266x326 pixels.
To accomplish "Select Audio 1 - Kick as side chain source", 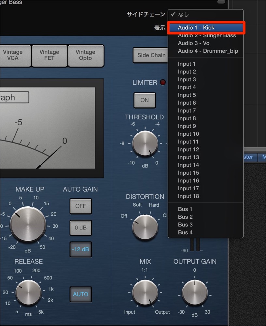I will [206, 28].
